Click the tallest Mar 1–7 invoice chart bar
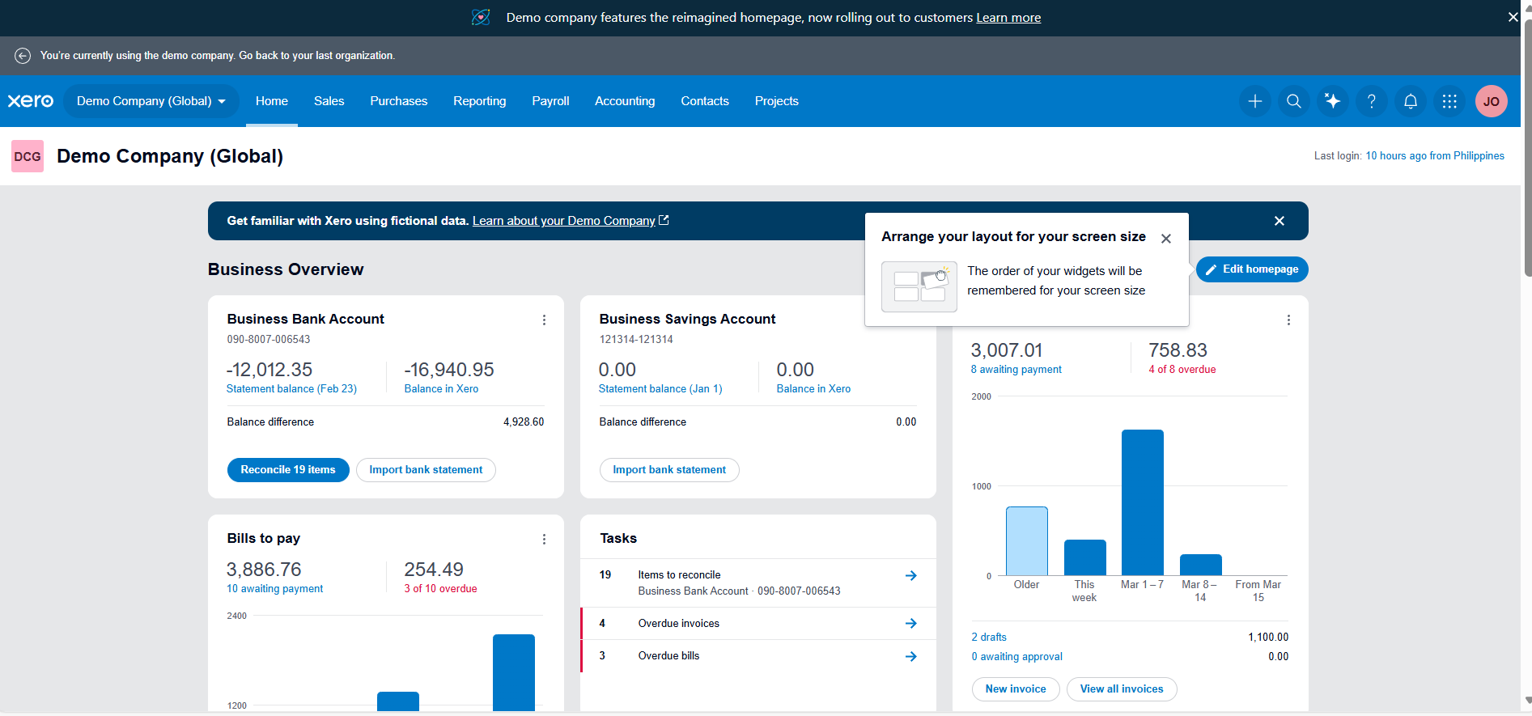This screenshot has width=1532, height=716. [x=1142, y=502]
